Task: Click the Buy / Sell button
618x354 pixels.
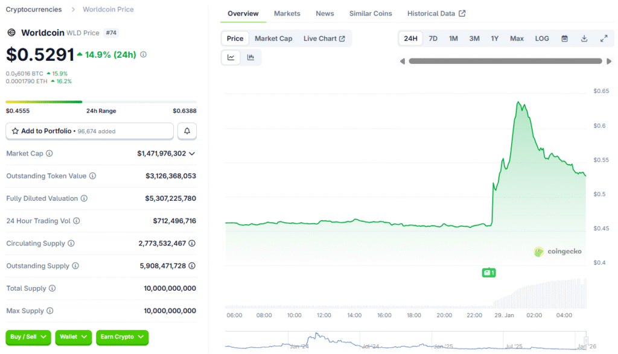Action: [28, 338]
